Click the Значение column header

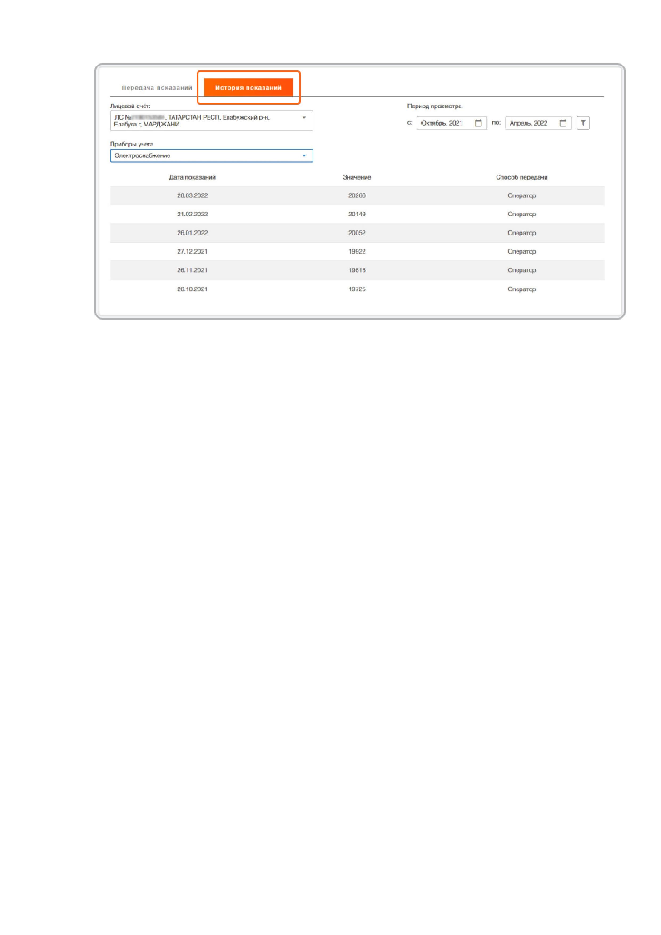pos(357,177)
